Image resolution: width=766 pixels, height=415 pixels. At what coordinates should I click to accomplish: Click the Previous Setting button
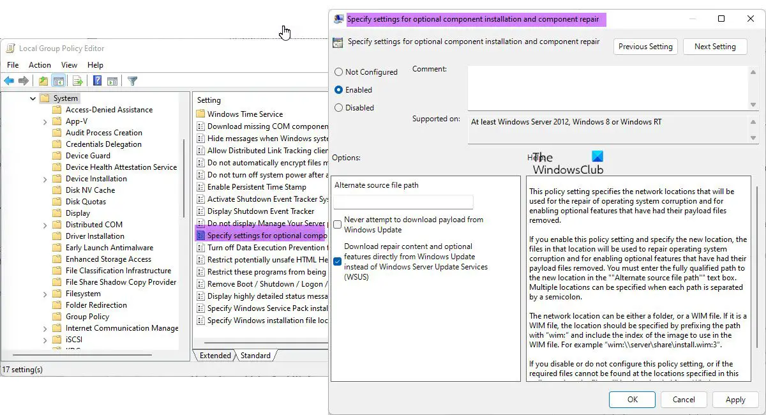645,47
